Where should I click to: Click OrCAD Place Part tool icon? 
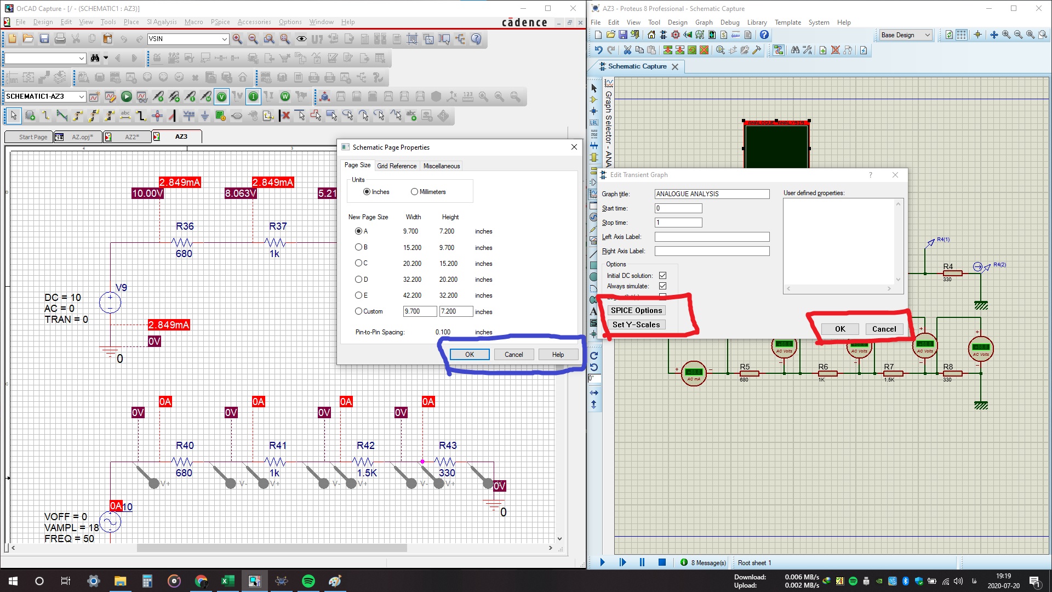(x=30, y=116)
